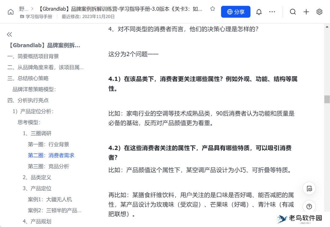The width and height of the screenshot is (330, 227).
Task: Open the settings gear icon
Action: 319,12
